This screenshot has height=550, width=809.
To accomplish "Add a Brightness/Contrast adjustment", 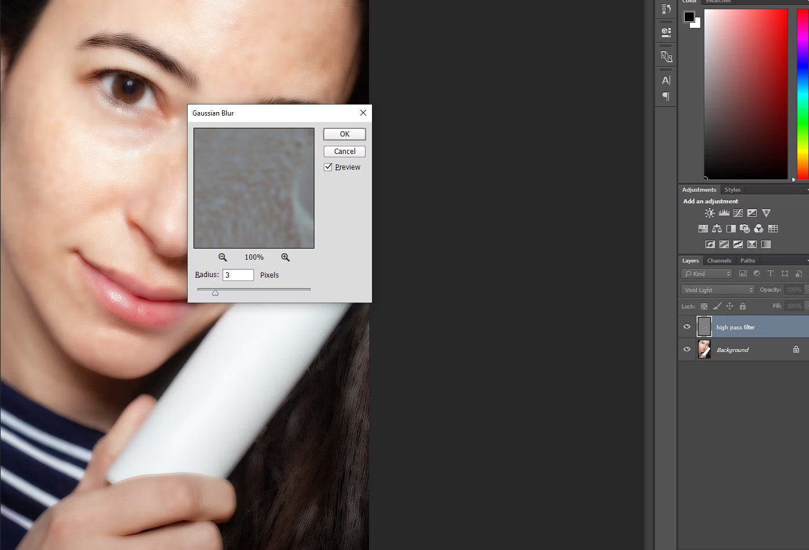I will (710, 213).
